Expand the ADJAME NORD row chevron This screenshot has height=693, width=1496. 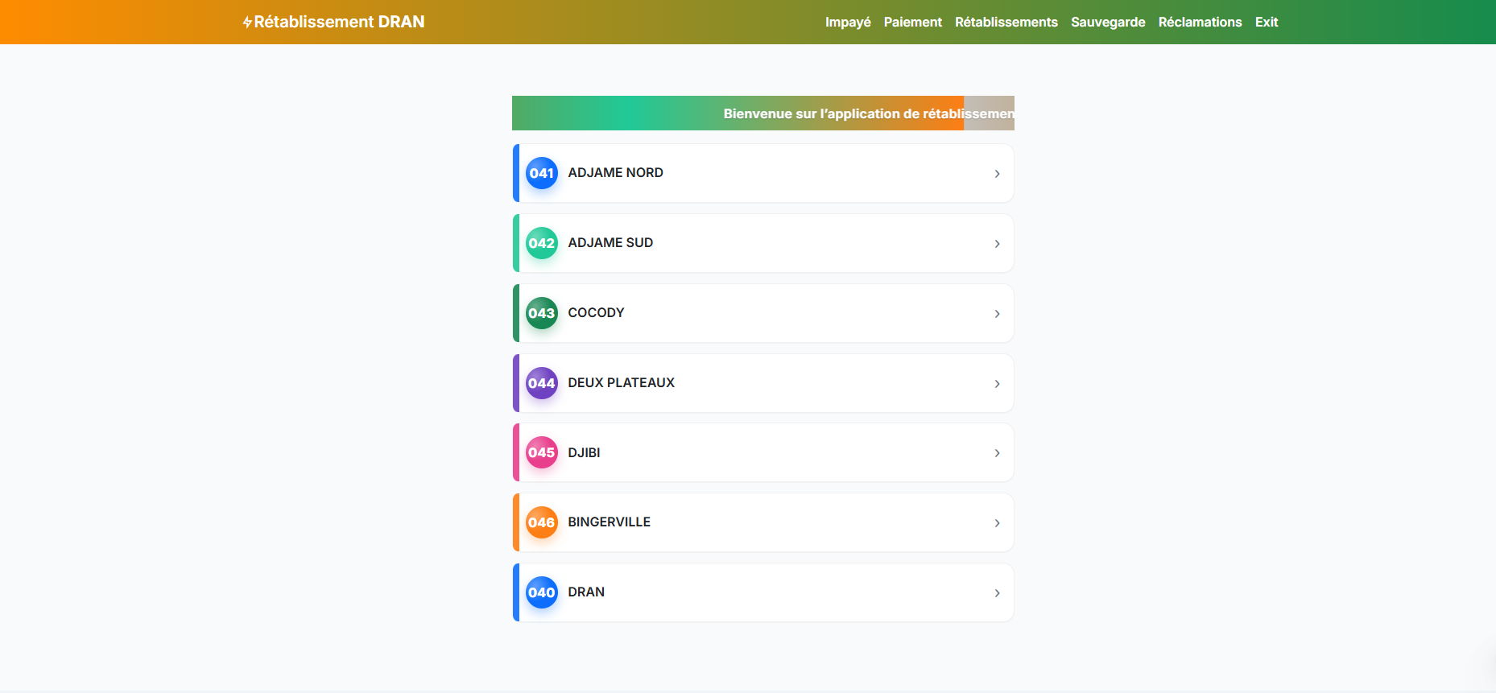997,174
